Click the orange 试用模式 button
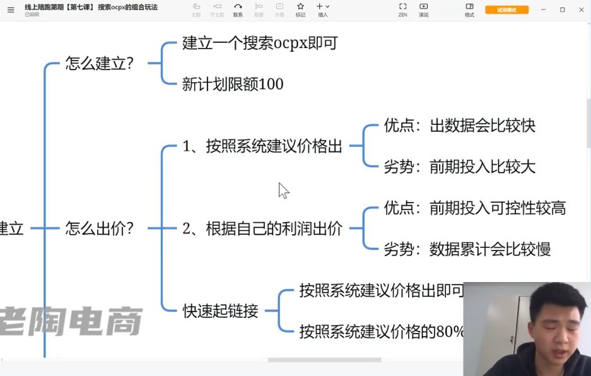 tap(506, 10)
